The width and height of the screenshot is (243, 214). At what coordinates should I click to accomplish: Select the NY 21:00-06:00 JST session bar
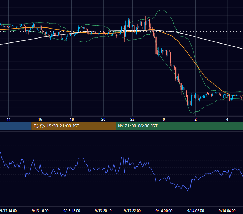179,126
